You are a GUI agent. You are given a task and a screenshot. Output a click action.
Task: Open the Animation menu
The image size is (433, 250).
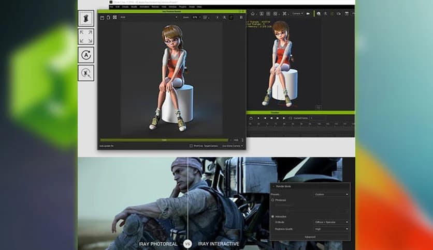145,7
